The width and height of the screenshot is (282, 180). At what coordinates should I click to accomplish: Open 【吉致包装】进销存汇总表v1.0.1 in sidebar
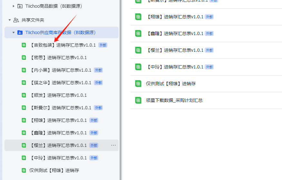(x=63, y=45)
